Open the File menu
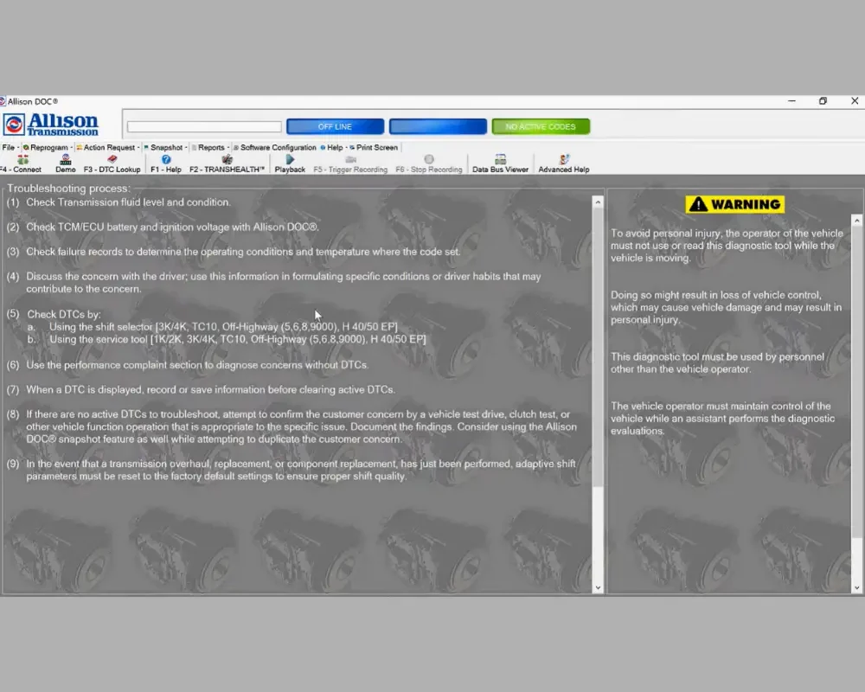Viewport: 865px width, 692px height. click(x=9, y=147)
